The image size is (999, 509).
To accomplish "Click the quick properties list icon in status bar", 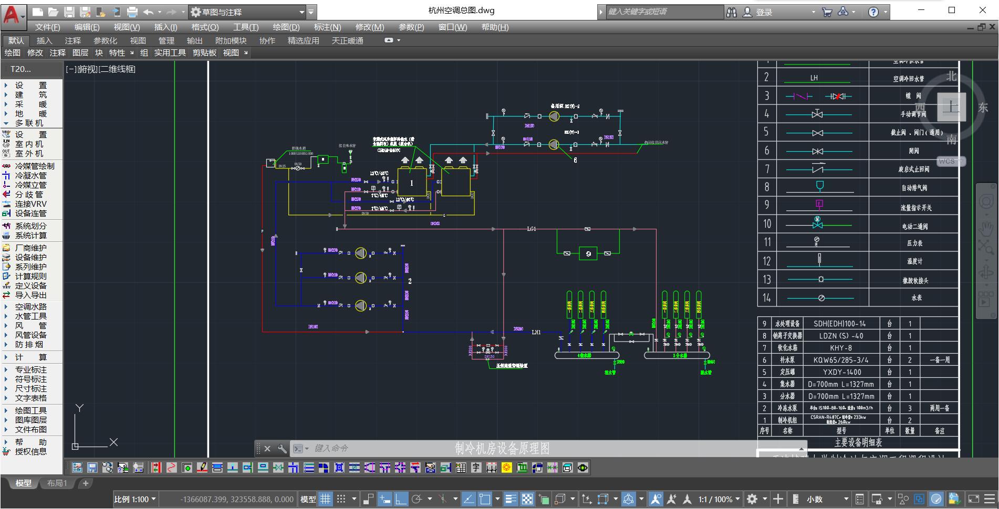I will (859, 499).
